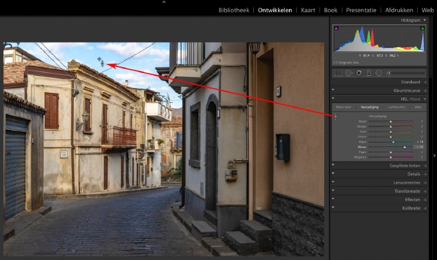Image resolution: width=437 pixels, height=260 pixels.
Task: Switch to the Presentatie module
Action: point(361,10)
